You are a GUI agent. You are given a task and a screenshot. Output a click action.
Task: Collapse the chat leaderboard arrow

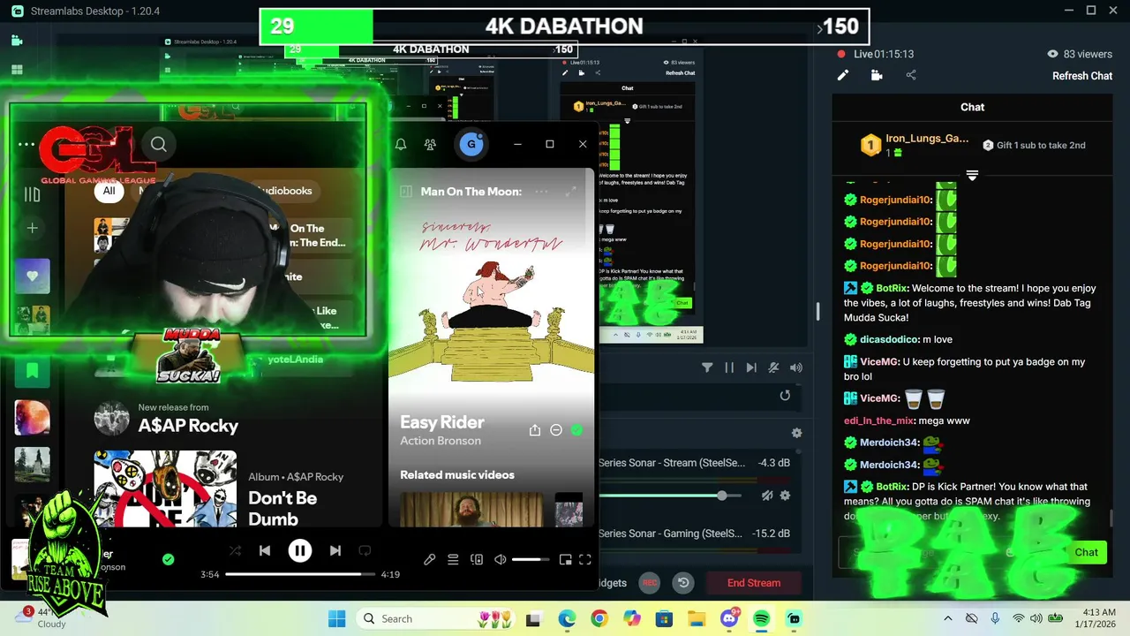(x=972, y=176)
